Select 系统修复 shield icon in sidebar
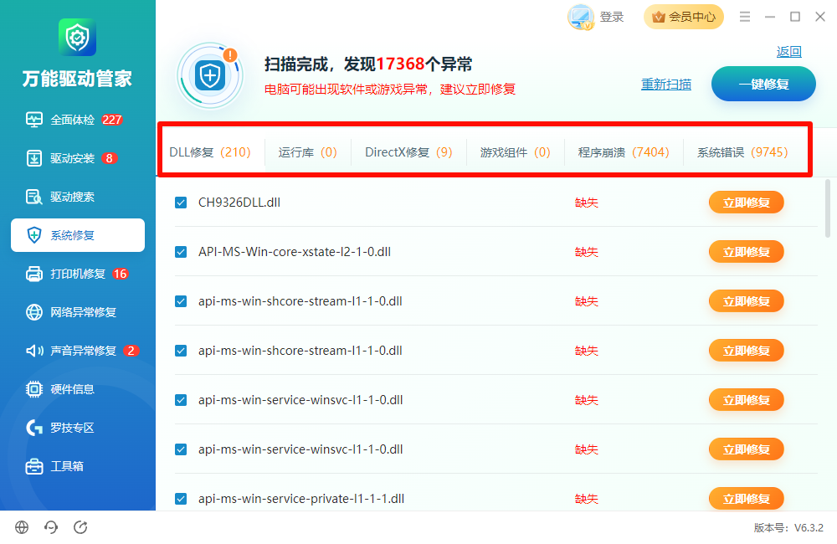837x544 pixels. [x=34, y=235]
